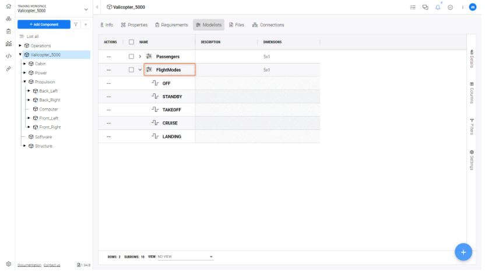Toggle the select-all checkbox in table header
Viewport: 485px width, 271px height.
[132, 42]
